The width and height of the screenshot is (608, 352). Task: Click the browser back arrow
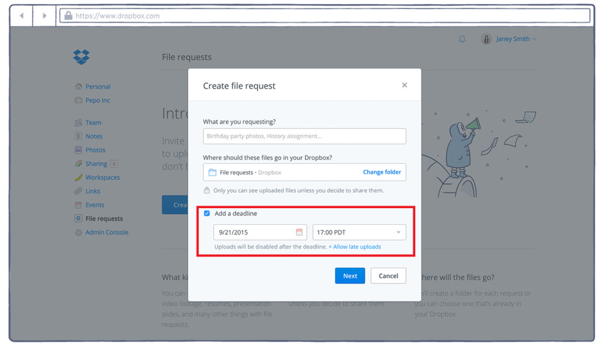[x=22, y=16]
